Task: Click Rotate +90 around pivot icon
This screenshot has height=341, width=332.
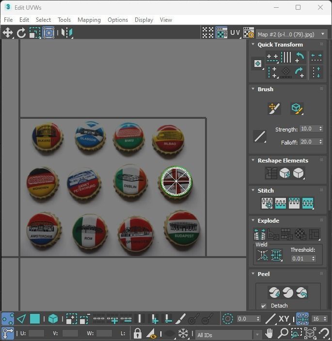Action: [300, 72]
